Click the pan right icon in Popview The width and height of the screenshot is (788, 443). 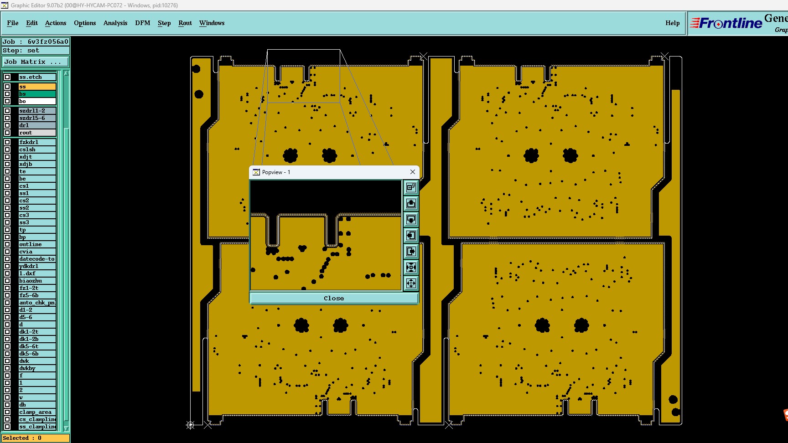click(411, 251)
